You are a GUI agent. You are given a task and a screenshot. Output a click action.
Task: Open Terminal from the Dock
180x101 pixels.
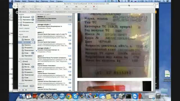pos(128,96)
